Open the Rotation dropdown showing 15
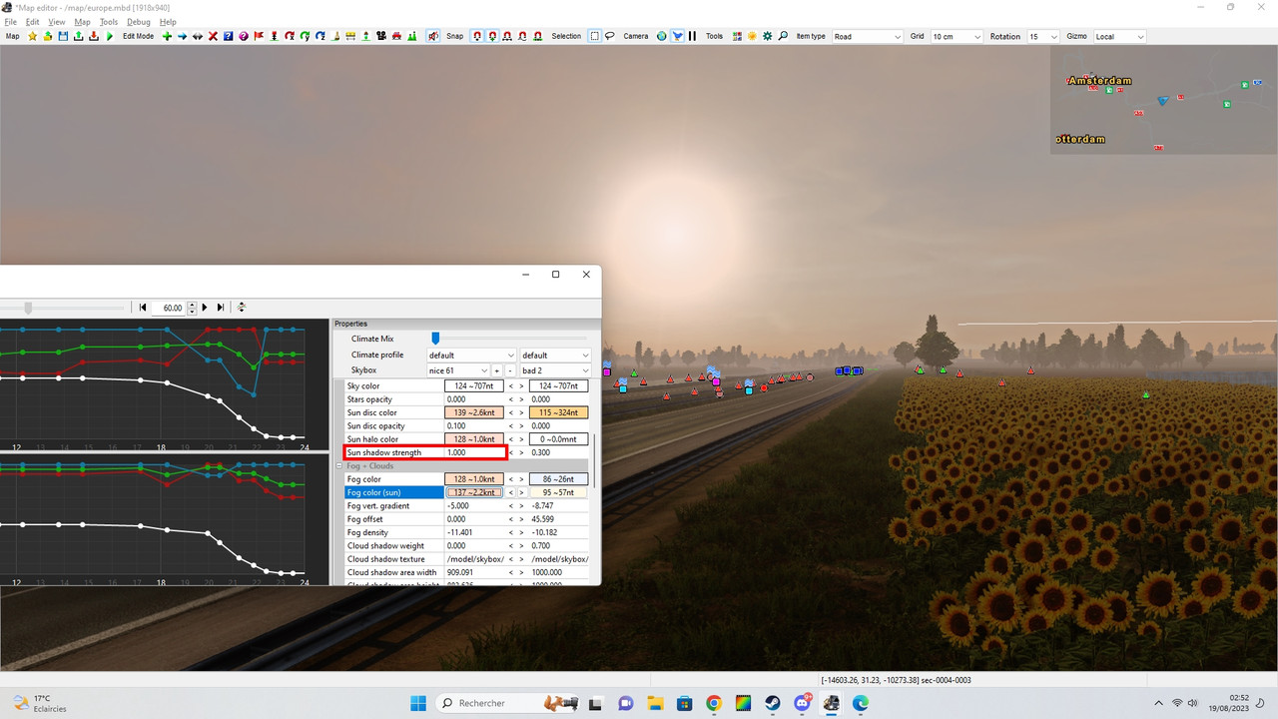This screenshot has height=719, width=1278. click(x=1043, y=36)
